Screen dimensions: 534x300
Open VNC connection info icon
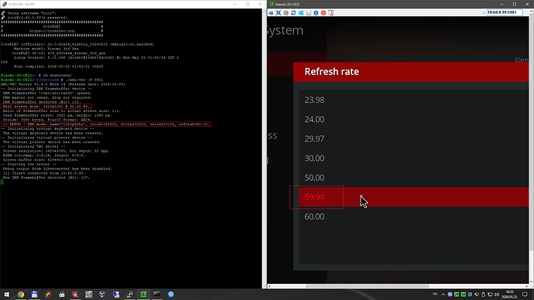click(x=316, y=12)
